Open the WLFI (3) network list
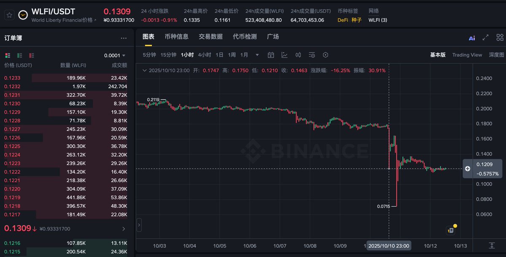 [x=378, y=20]
